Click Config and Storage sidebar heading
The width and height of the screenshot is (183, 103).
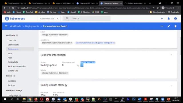point(14,90)
